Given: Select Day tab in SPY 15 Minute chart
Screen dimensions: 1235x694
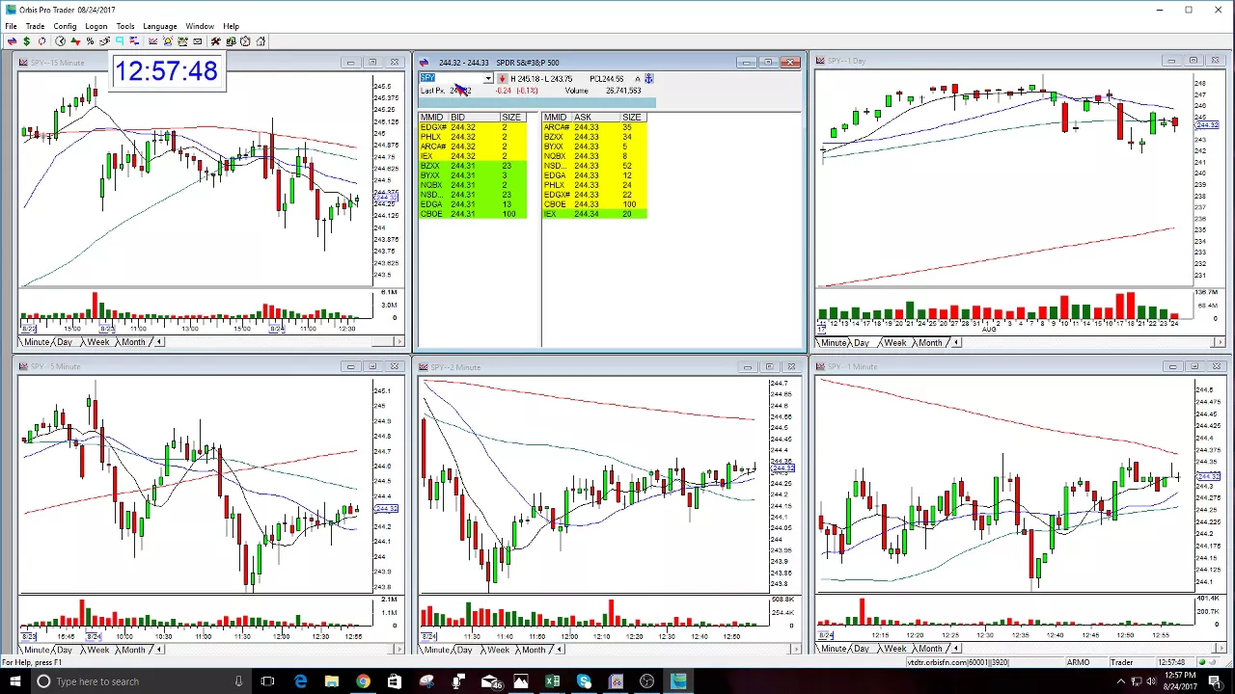Looking at the screenshot, I should (x=65, y=342).
